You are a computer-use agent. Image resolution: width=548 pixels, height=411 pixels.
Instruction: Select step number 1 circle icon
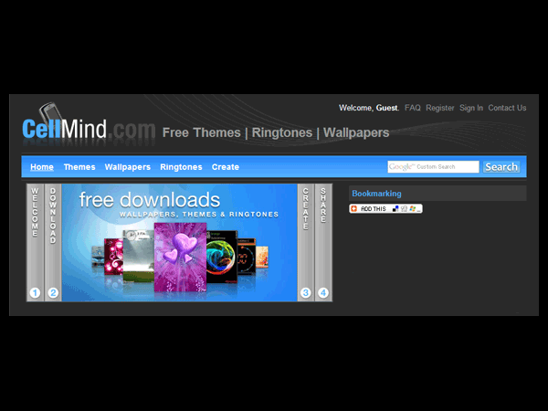coord(35,293)
